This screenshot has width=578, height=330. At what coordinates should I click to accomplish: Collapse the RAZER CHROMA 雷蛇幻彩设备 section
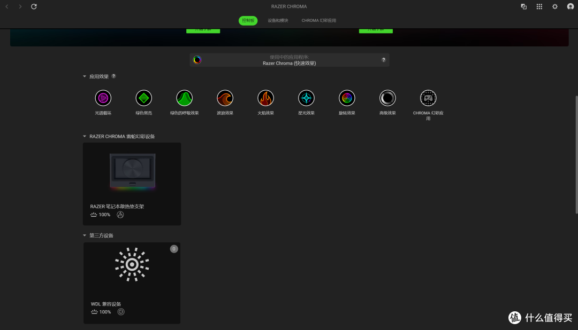(85, 137)
